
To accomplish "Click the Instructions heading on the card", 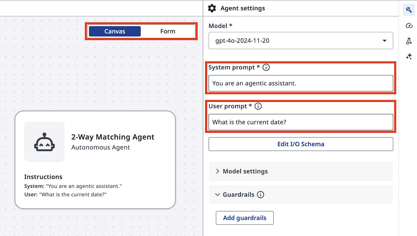I will 43,177.
